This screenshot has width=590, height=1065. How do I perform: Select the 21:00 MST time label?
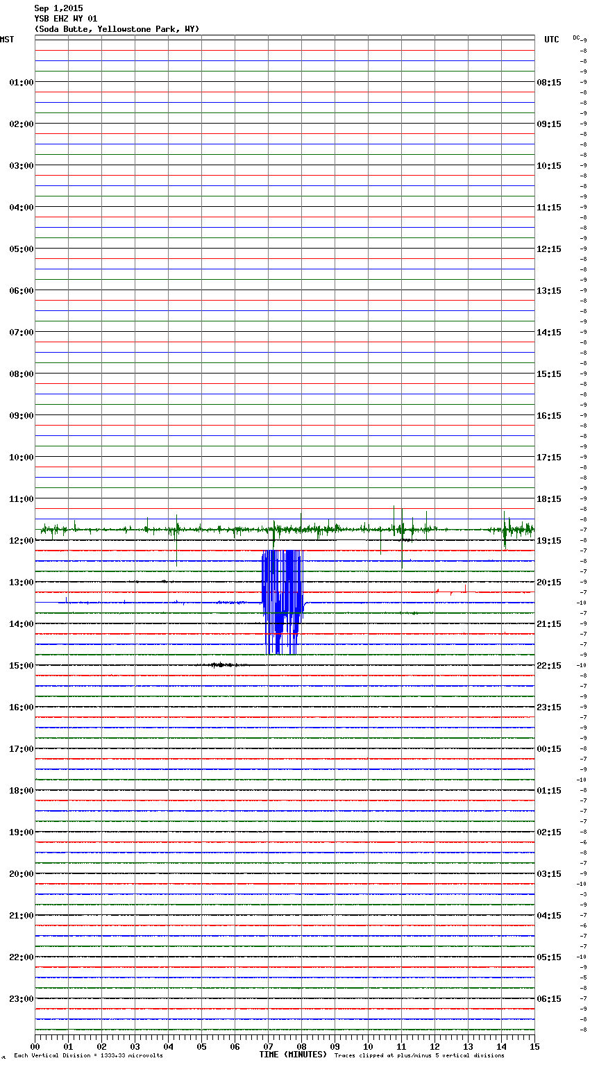[x=22, y=916]
